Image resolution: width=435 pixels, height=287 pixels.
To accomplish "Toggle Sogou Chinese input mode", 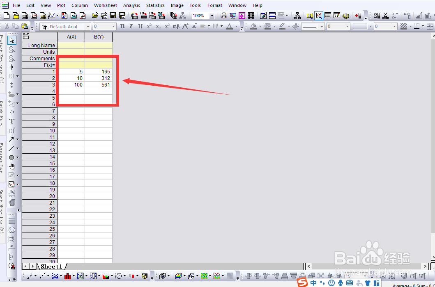I will click(x=313, y=282).
